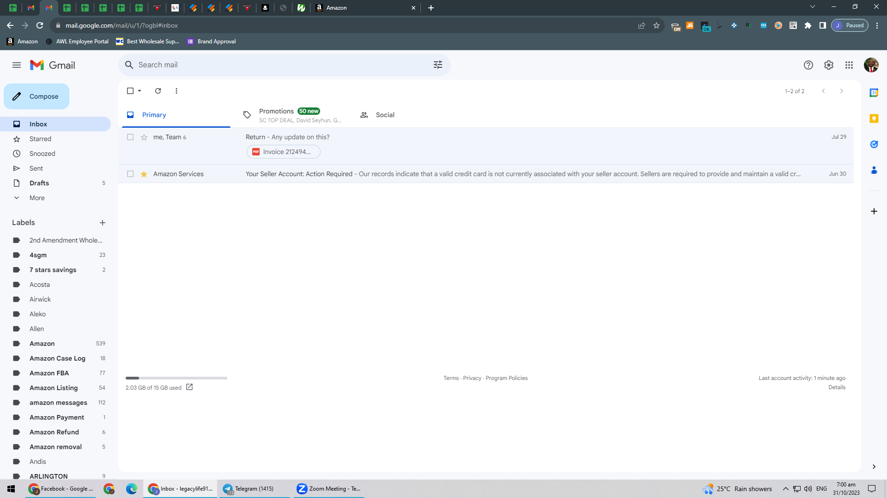Open Google Contacts side panel
This screenshot has height=498, width=887.
[874, 170]
